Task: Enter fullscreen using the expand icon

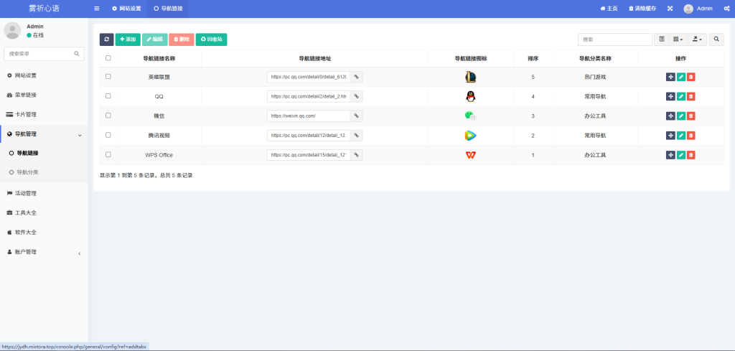Action: 670,9
